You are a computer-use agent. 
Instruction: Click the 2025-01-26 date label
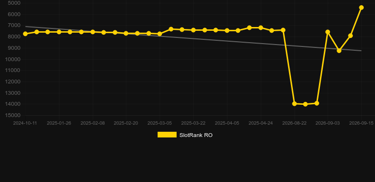point(59,123)
